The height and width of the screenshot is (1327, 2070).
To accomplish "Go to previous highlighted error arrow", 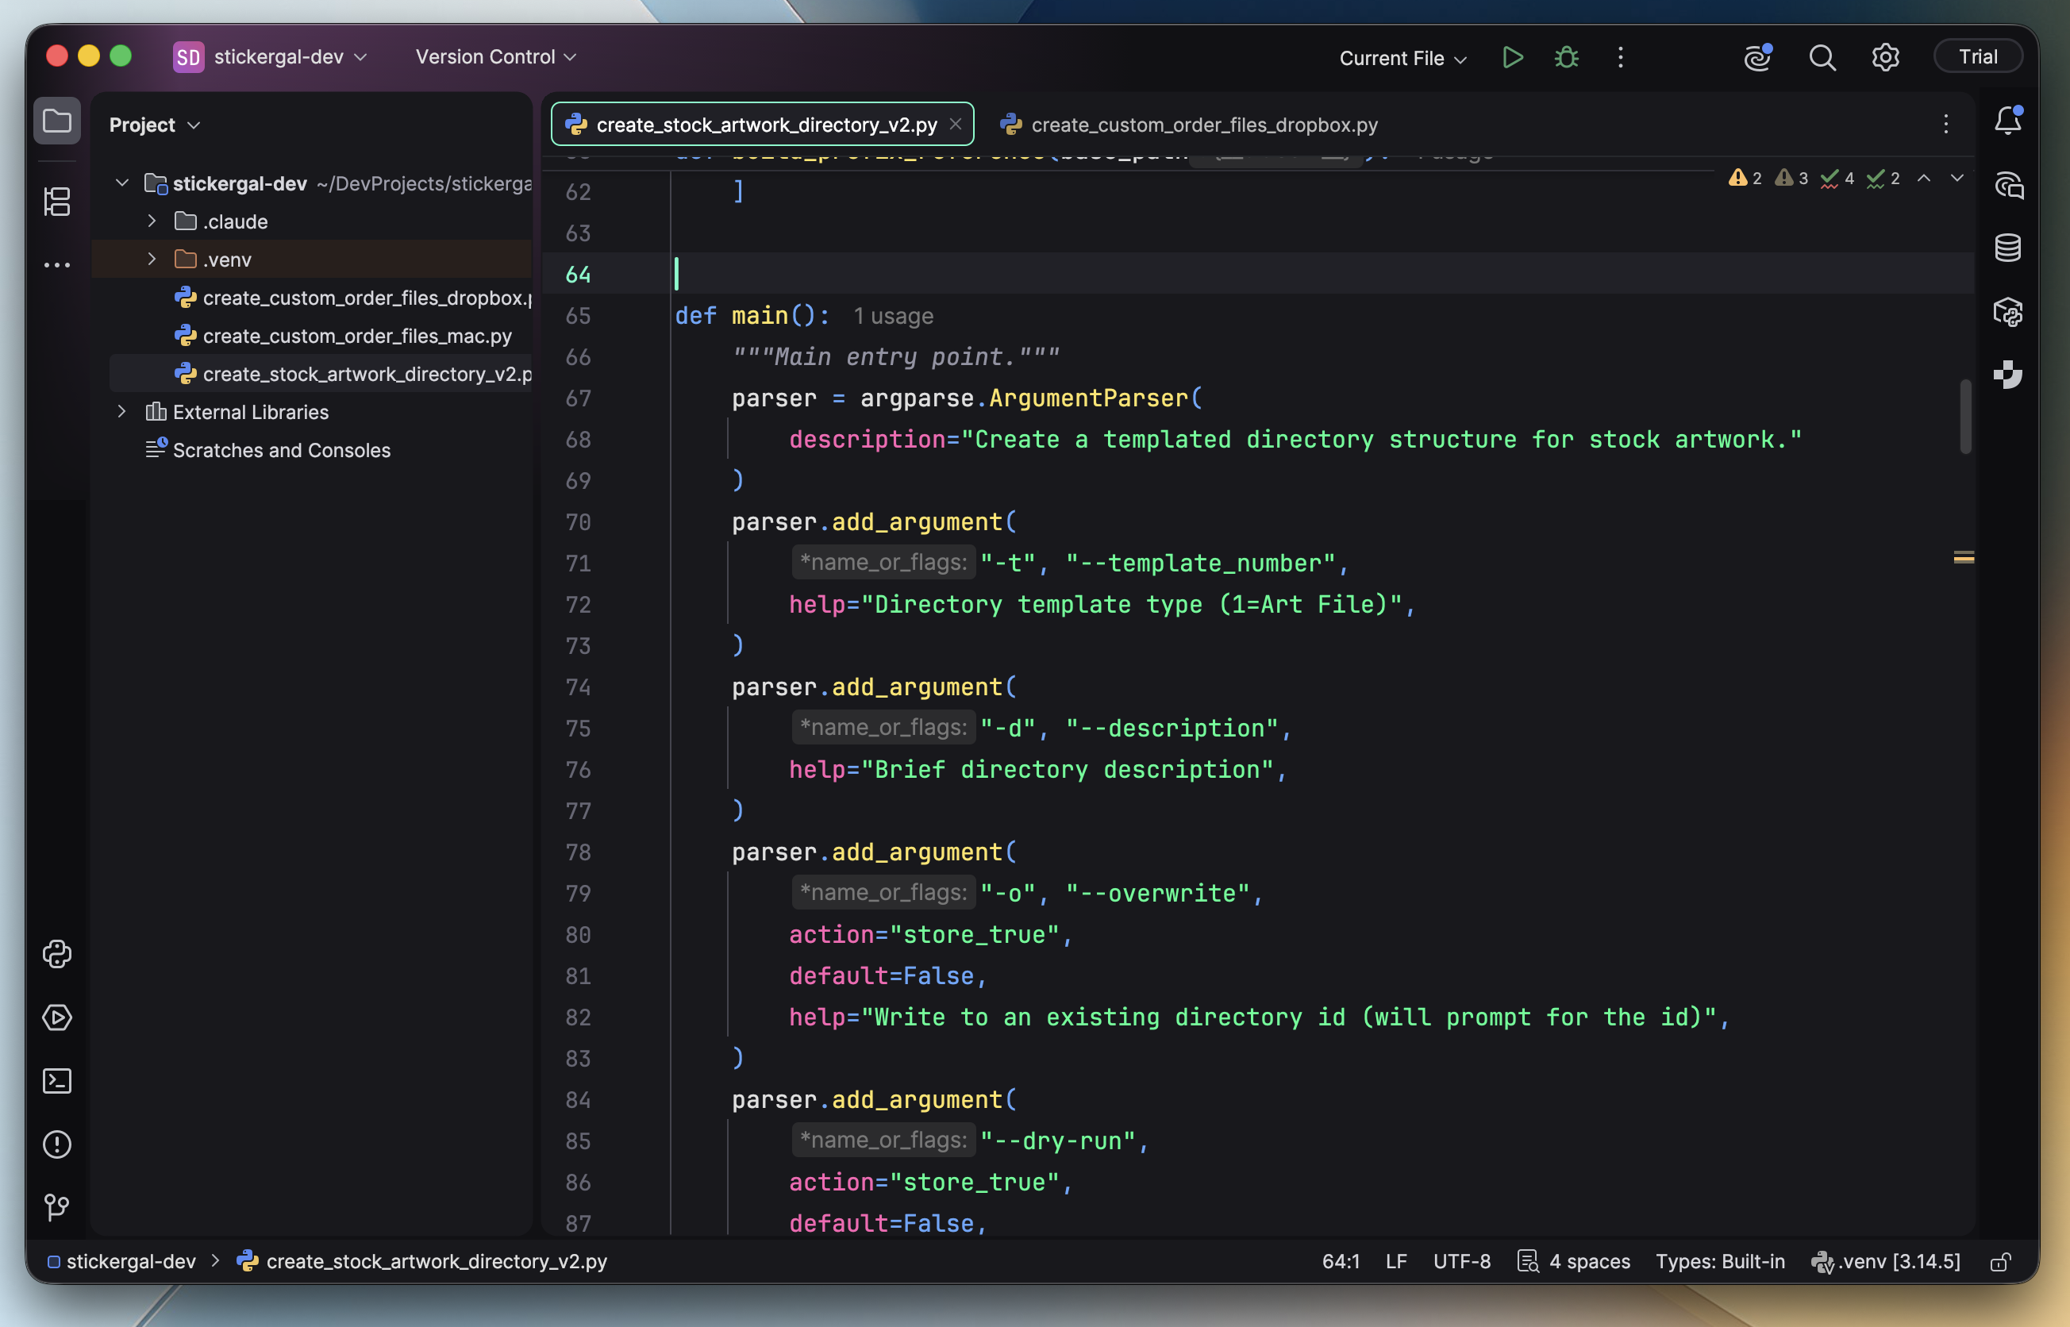I will tap(1923, 179).
